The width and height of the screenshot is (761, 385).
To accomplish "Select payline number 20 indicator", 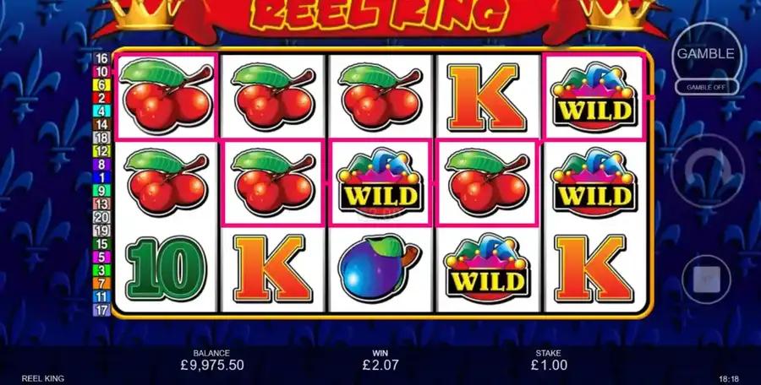I will (x=102, y=217).
